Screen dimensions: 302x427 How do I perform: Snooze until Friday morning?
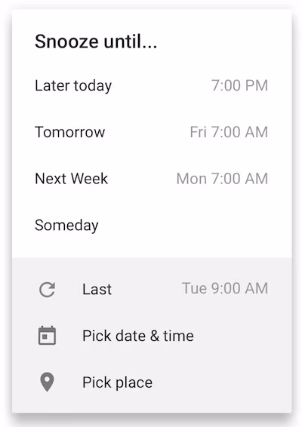click(152, 132)
